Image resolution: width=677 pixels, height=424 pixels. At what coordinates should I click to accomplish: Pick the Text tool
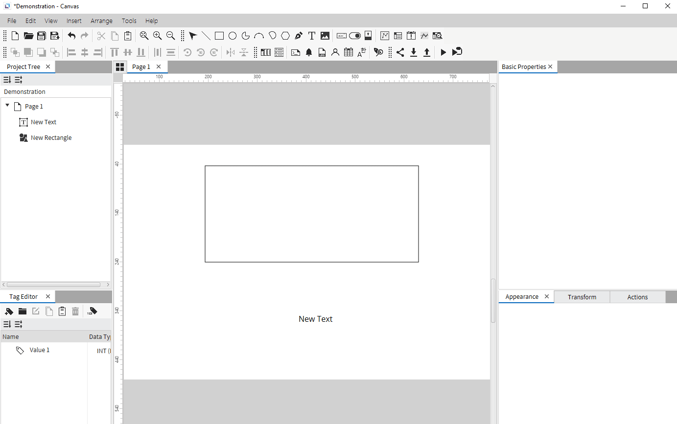(x=311, y=35)
